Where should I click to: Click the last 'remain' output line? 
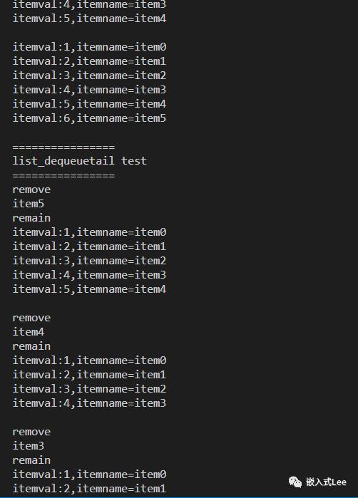(x=31, y=460)
